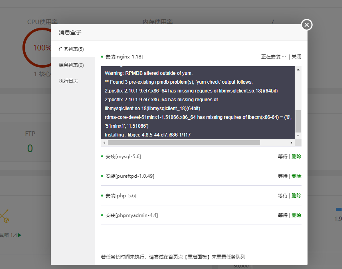The height and width of the screenshot is (269, 342).
Task: Click the 'Installing : libgcc-4.8.5-44.el7.i686 1/117' log line
Action: coord(148,135)
